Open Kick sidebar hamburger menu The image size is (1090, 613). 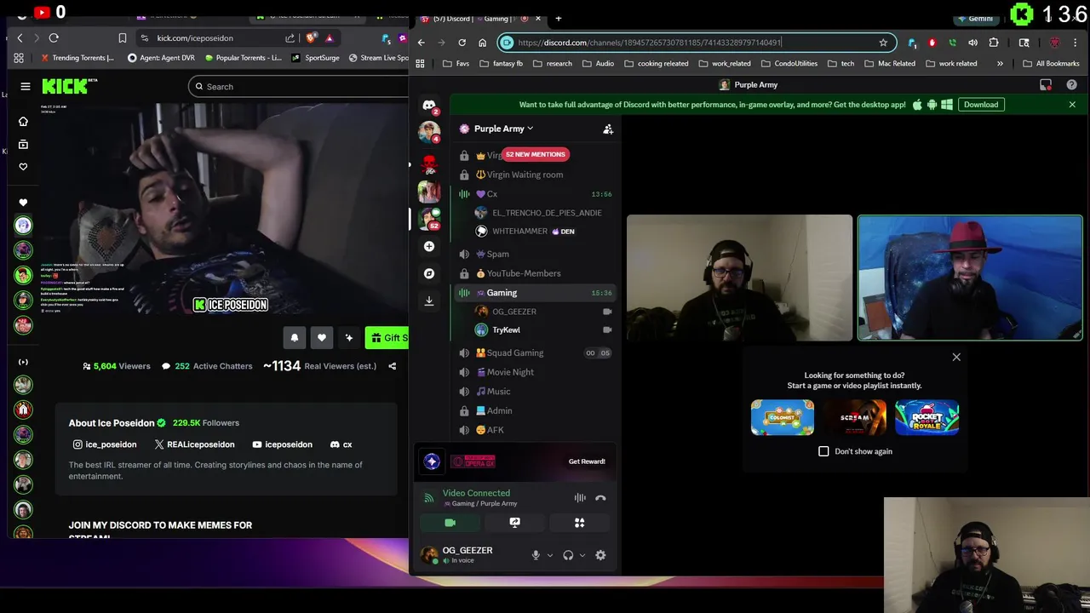(x=26, y=86)
